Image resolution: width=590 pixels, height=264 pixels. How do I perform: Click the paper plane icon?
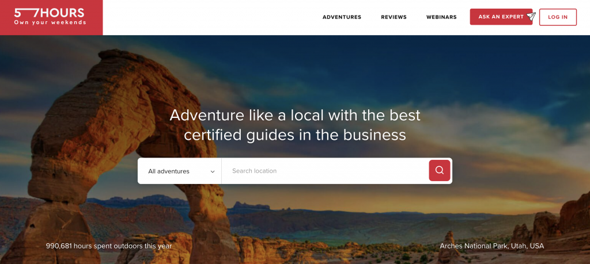(531, 17)
